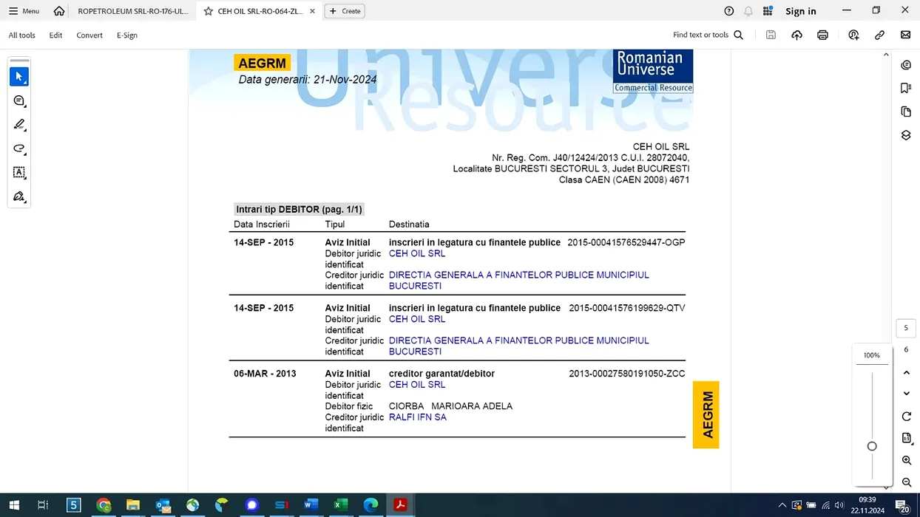
Task: Choose the highlight marker tool
Action: (x=19, y=125)
